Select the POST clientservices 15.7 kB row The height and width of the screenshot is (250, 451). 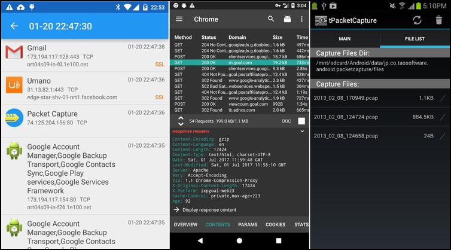click(240, 57)
